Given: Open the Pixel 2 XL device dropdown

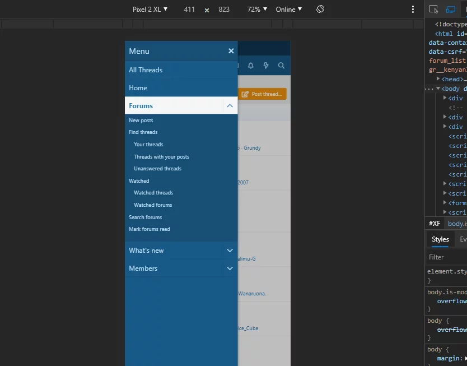Looking at the screenshot, I should click(x=150, y=10).
